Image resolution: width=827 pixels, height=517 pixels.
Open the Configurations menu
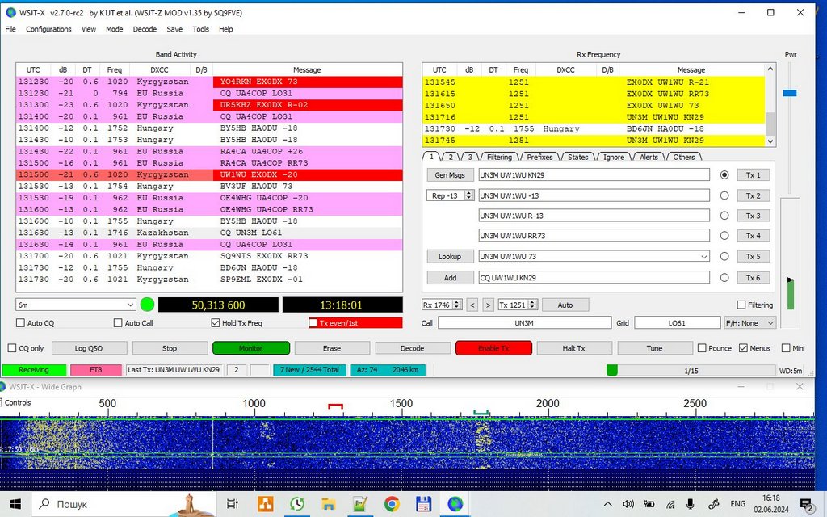[x=48, y=29]
